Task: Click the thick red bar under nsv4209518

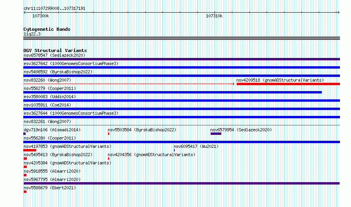Action: pyautogui.click(x=288, y=84)
